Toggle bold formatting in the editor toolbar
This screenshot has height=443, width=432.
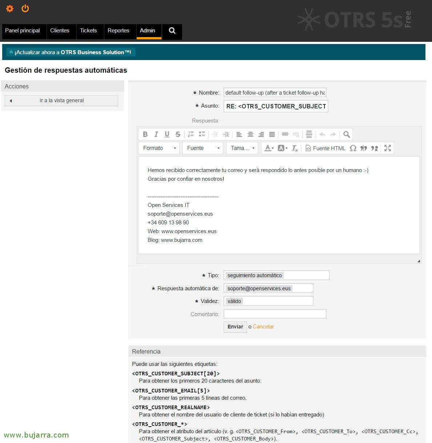point(145,134)
